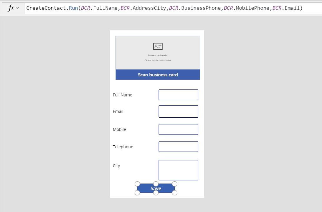Image resolution: width=322 pixels, height=212 pixels.
Task: Select the Email label
Action: [x=118, y=111]
